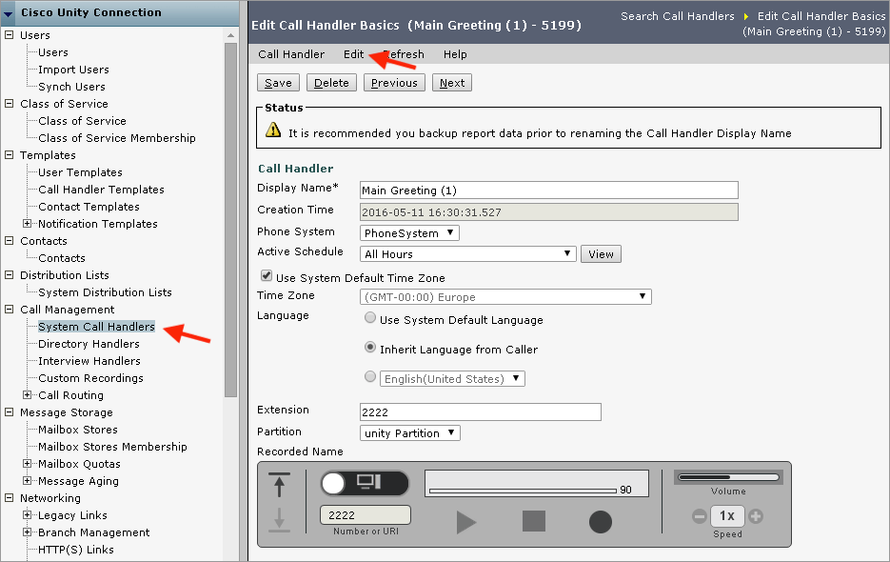Collapse the Cisco Unity Connection panel triangle

9,13
